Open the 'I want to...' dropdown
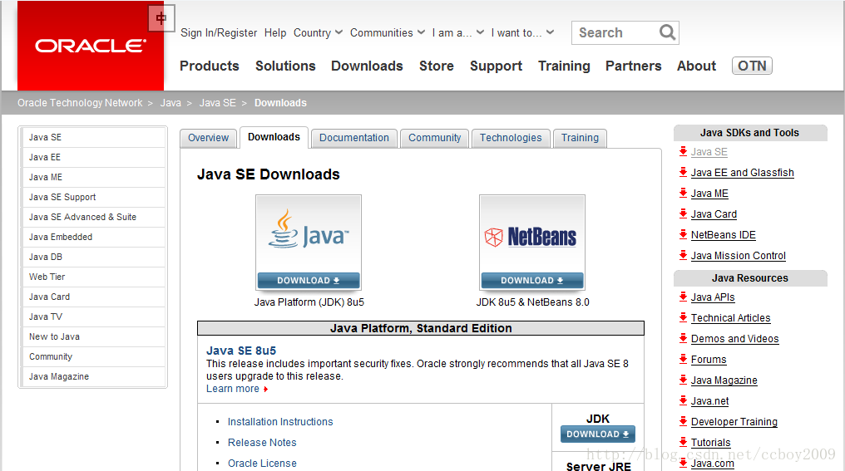The image size is (845, 471). tap(523, 33)
